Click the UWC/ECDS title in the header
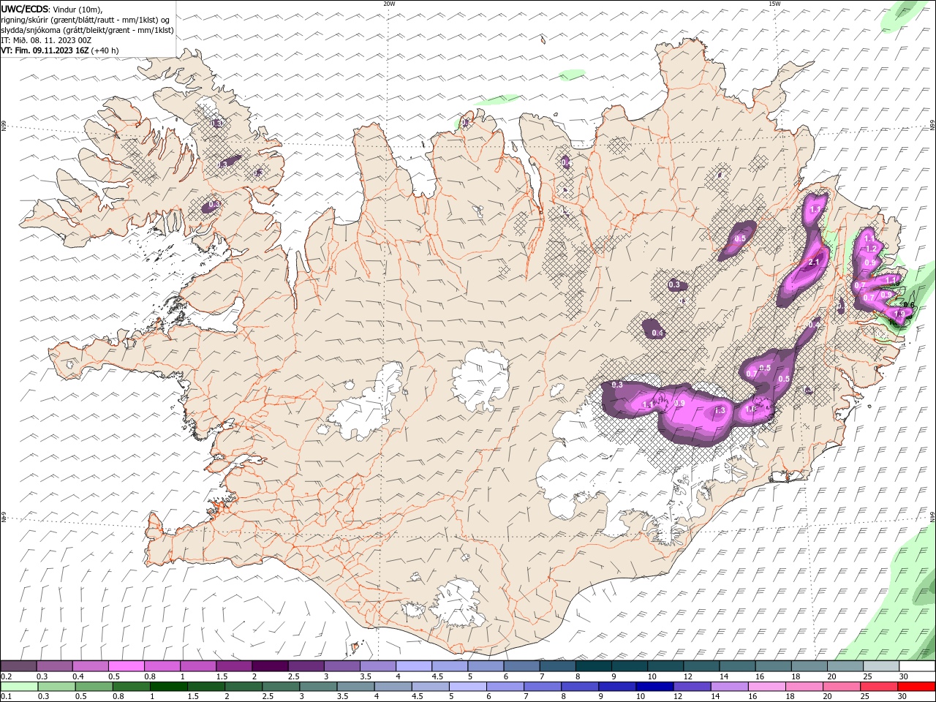The height and width of the screenshot is (702, 936). tap(25, 9)
